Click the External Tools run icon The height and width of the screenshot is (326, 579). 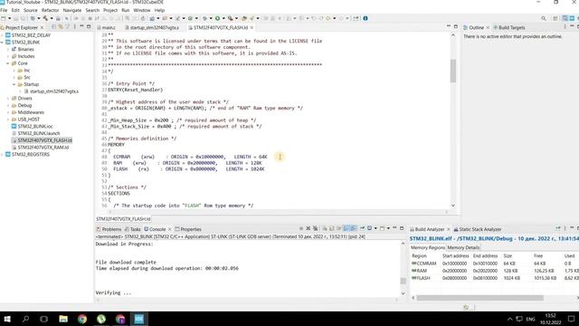tap(230, 18)
